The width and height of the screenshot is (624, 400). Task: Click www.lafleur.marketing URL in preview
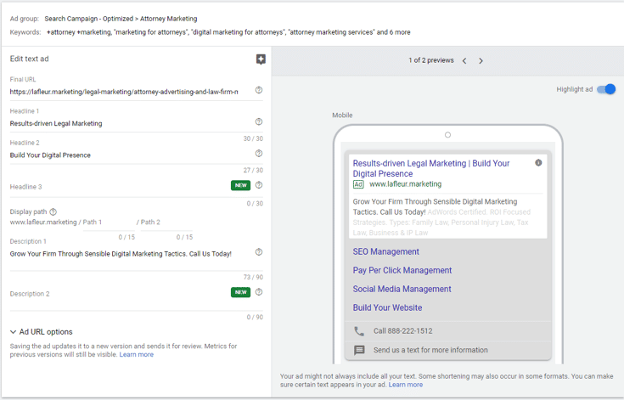tap(406, 184)
